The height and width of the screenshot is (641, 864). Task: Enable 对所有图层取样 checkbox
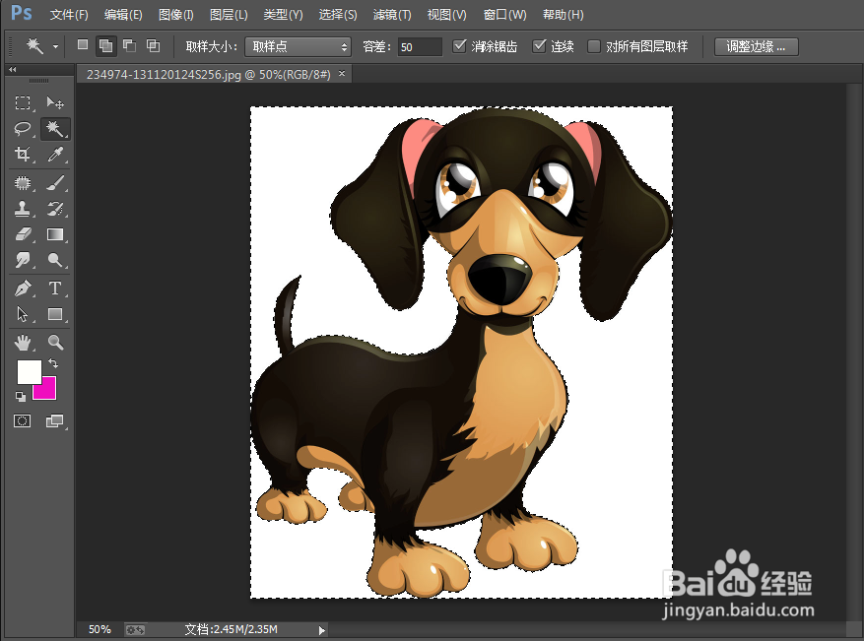[x=593, y=46]
